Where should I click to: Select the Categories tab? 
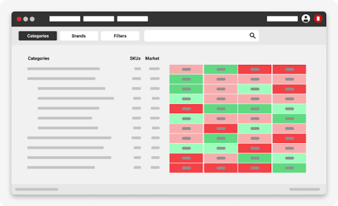(x=38, y=36)
